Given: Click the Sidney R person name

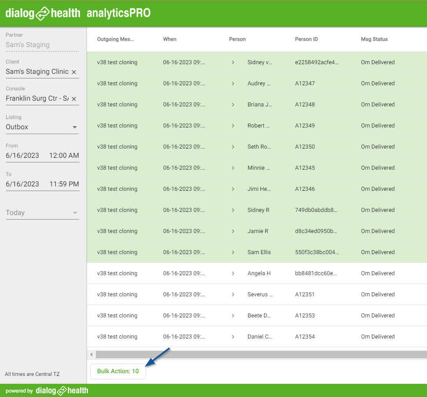Looking at the screenshot, I should pyautogui.click(x=259, y=210).
